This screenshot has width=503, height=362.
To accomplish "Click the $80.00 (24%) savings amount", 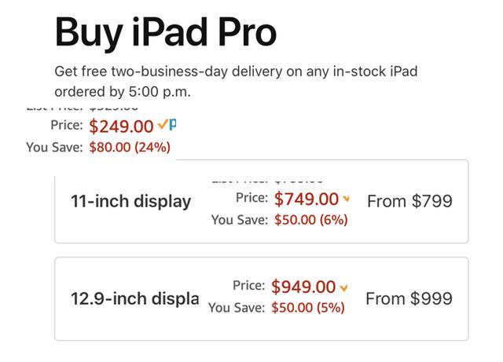I will (130, 148).
